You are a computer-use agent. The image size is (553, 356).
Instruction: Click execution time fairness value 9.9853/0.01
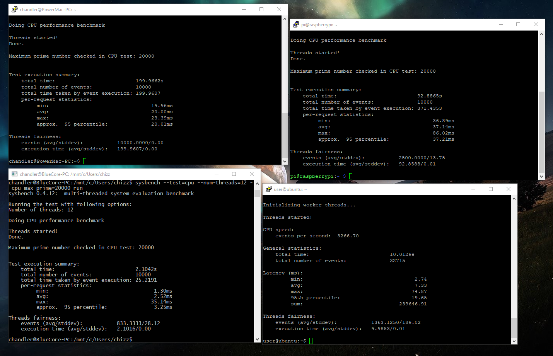(x=388, y=329)
